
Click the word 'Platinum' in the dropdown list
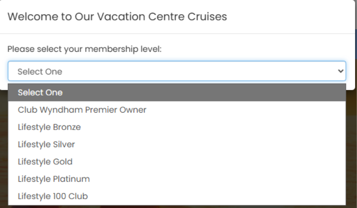click(72, 179)
